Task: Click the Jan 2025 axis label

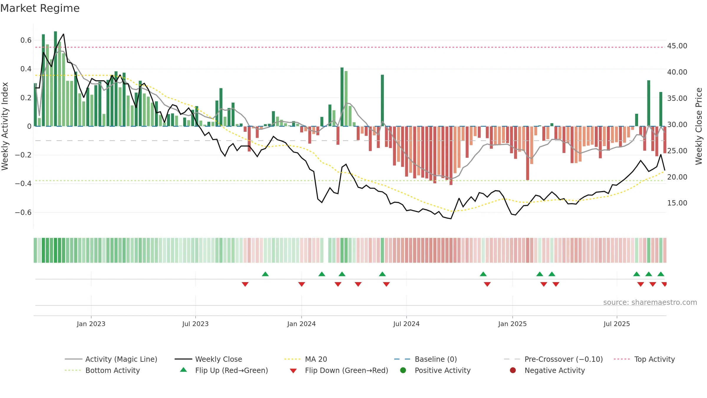Action: click(x=512, y=324)
